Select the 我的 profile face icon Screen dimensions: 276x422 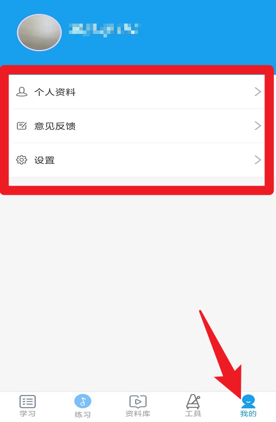[x=248, y=401]
